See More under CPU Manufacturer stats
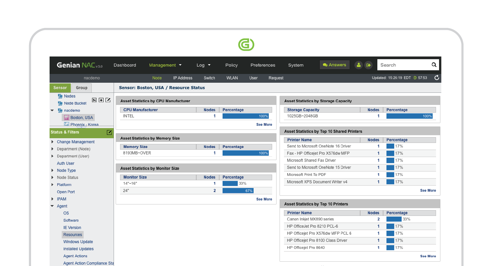The height and width of the screenshot is (266, 491). tap(264, 124)
